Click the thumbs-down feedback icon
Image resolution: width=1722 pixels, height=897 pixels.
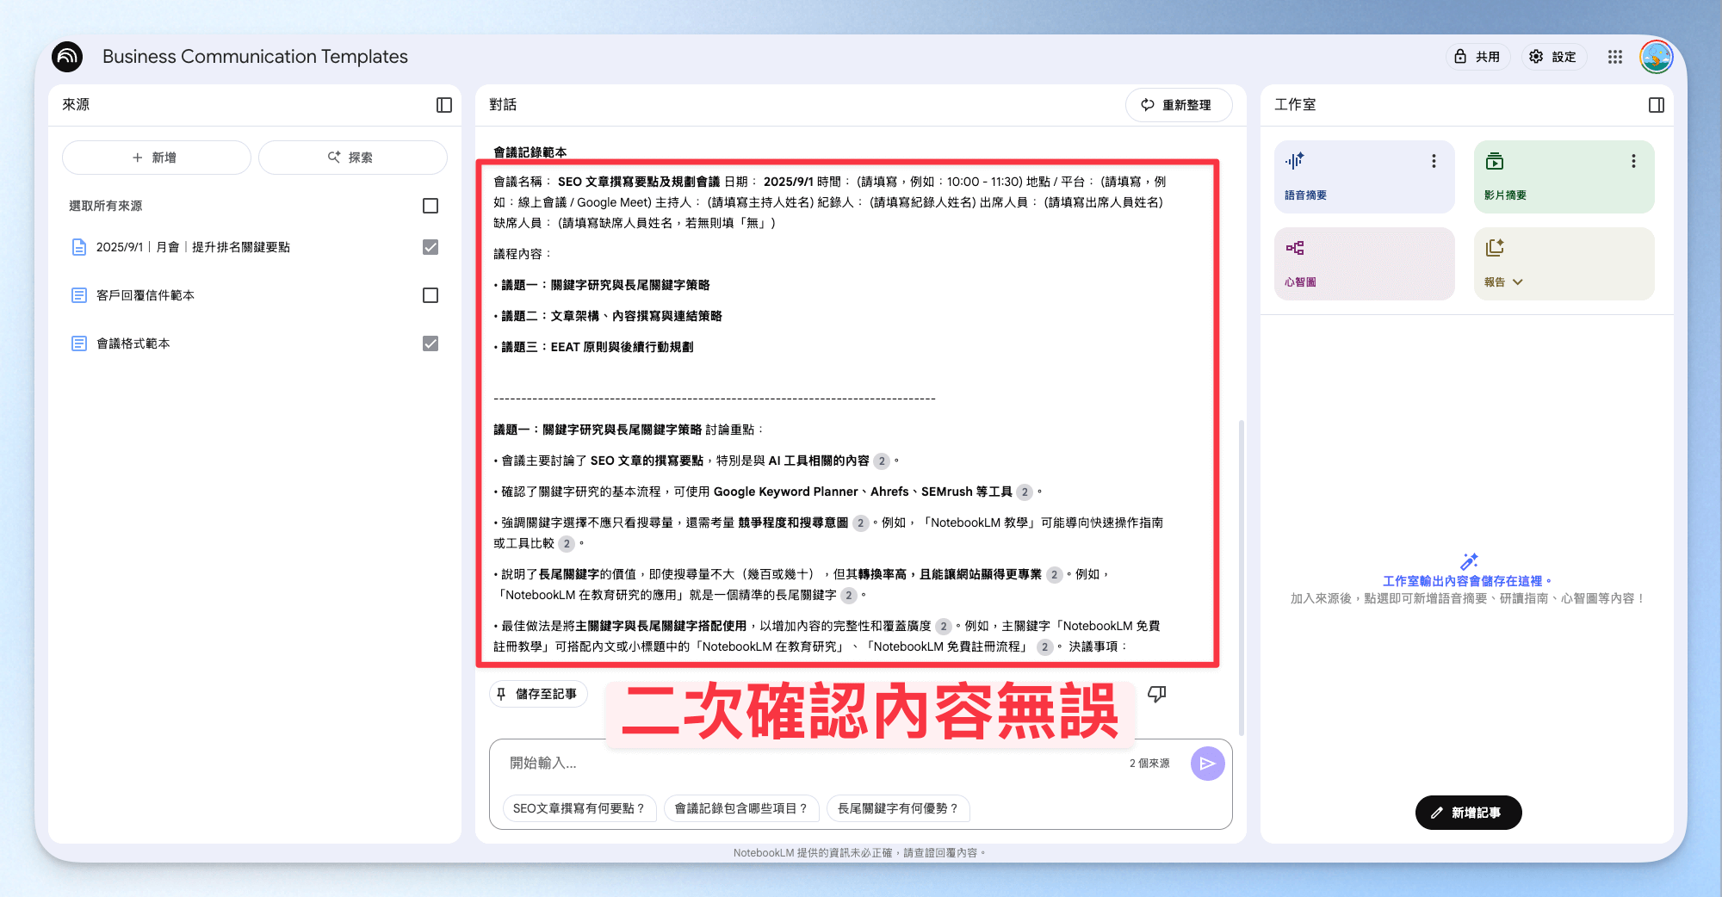click(x=1157, y=694)
